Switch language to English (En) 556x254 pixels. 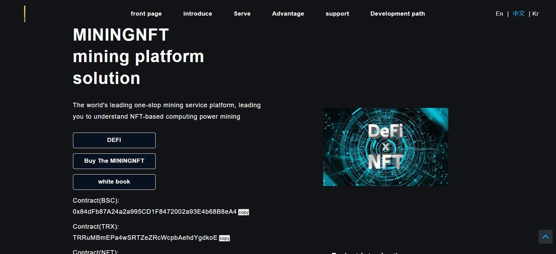click(499, 14)
